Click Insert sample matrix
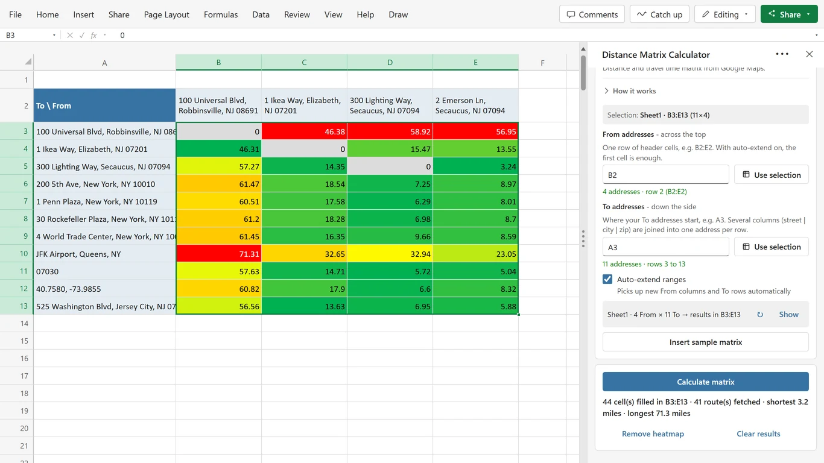The image size is (824, 463). (x=706, y=342)
